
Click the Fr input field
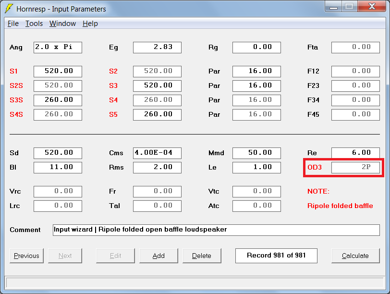157,192
